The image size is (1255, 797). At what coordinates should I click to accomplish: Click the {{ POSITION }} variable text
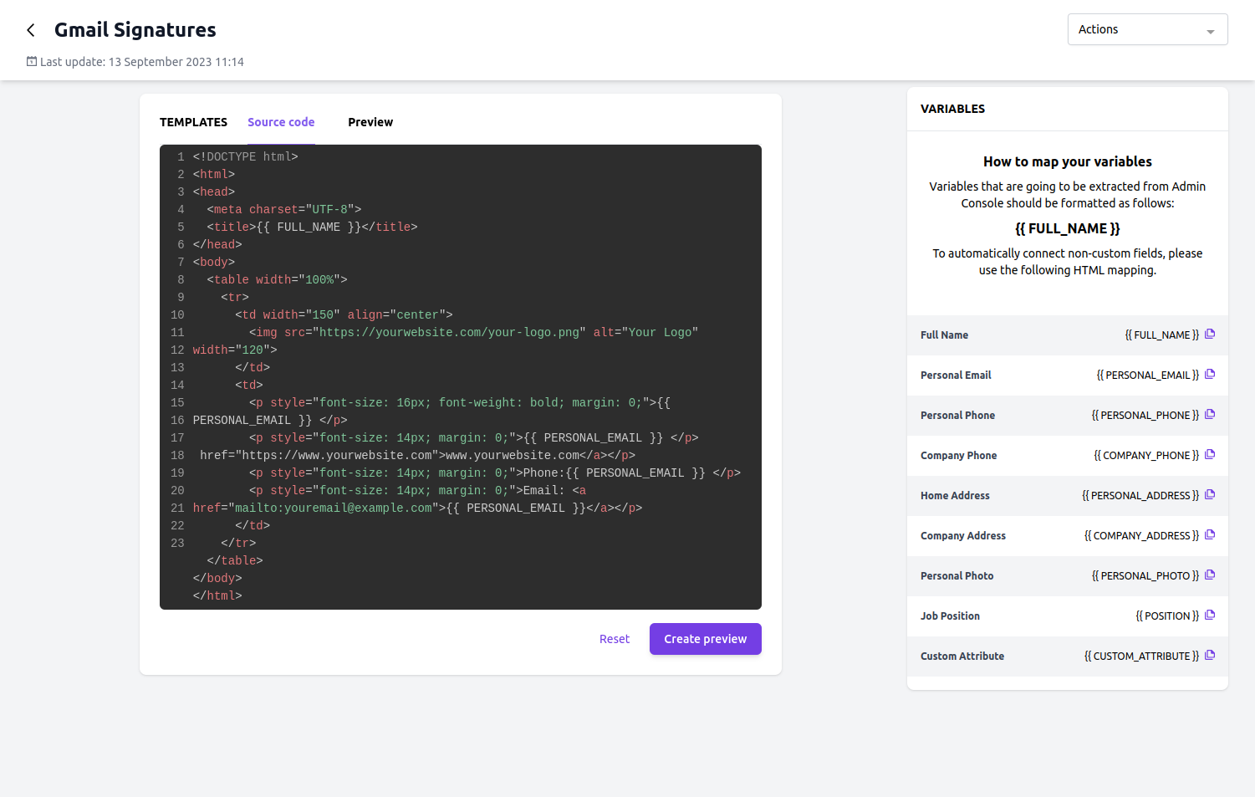point(1167,616)
